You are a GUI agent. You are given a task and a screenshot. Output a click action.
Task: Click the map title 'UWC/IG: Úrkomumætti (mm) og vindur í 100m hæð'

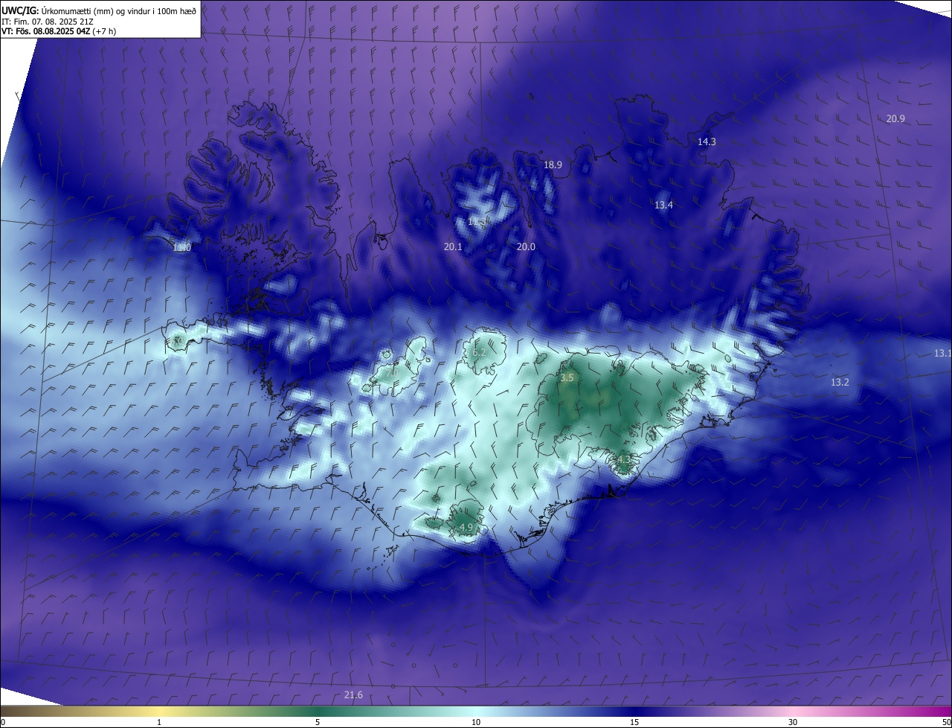pyautogui.click(x=99, y=10)
